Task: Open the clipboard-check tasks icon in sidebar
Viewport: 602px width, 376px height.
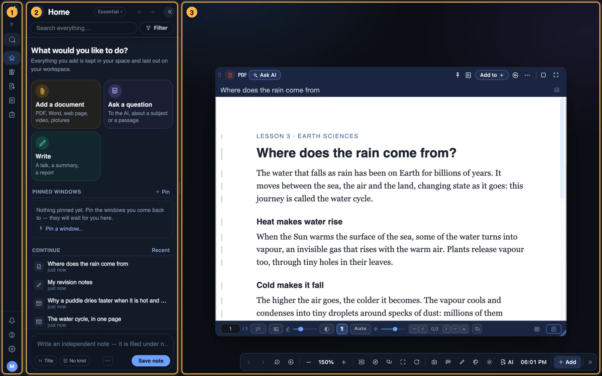Action: (x=12, y=115)
